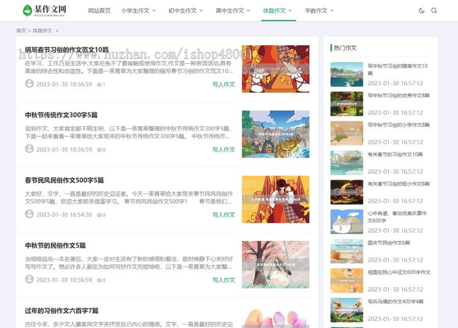The width and height of the screenshot is (458, 328).
Task: Expand the 初中生作文 dropdown arrow
Action: tap(201, 11)
